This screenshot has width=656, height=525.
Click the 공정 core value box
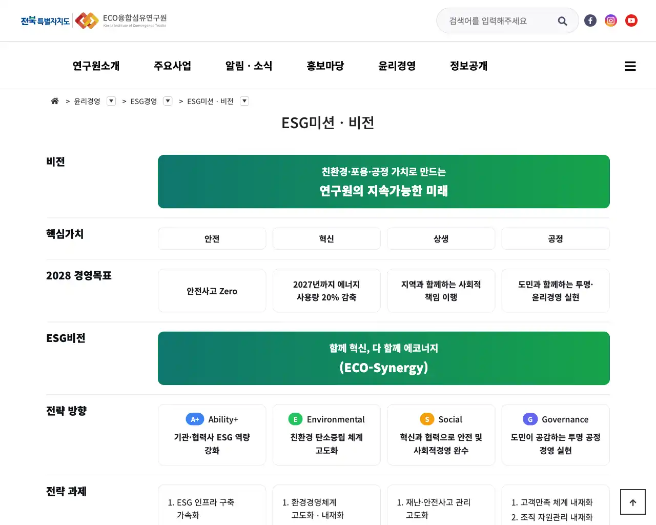pyautogui.click(x=556, y=238)
